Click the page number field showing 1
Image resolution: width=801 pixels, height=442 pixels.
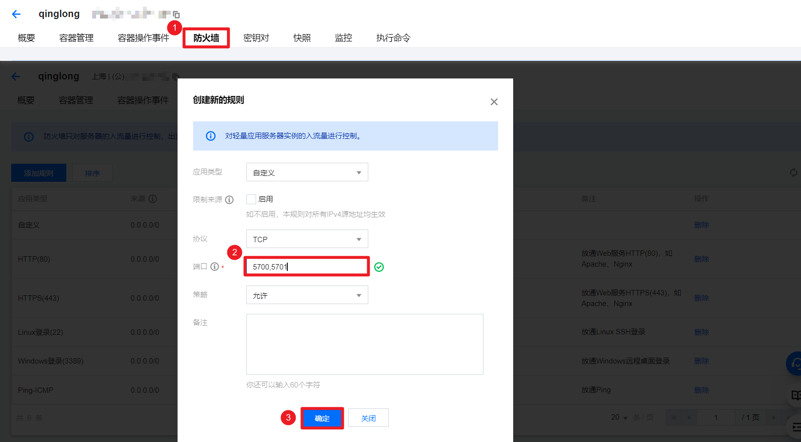(x=716, y=418)
